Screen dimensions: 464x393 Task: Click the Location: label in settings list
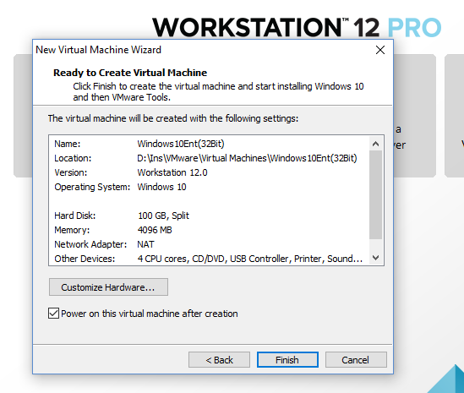73,158
